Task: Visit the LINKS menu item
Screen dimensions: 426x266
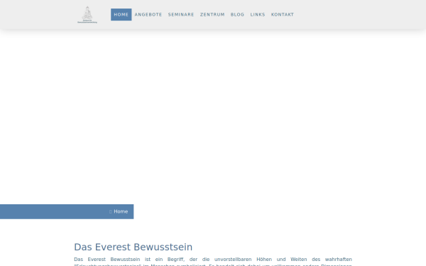Action: (258, 15)
